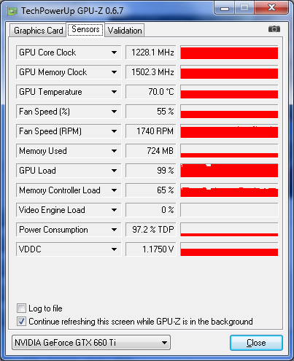Expand the GPU Temperature sensor dropdown

click(114, 92)
